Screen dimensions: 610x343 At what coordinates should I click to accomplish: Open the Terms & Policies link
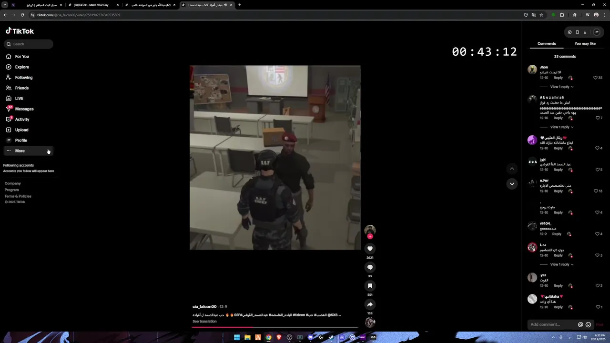pyautogui.click(x=18, y=196)
